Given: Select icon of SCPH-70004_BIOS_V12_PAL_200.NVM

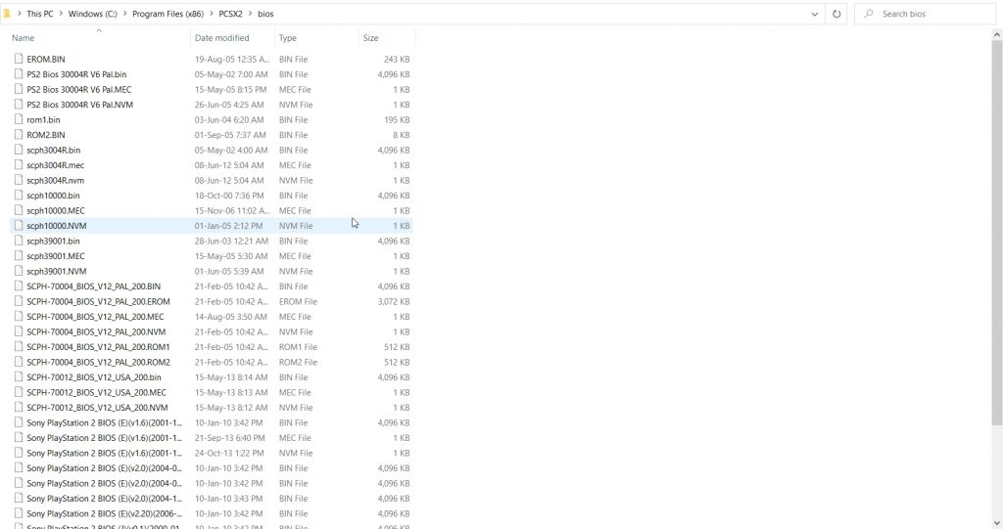Looking at the screenshot, I should [19, 331].
